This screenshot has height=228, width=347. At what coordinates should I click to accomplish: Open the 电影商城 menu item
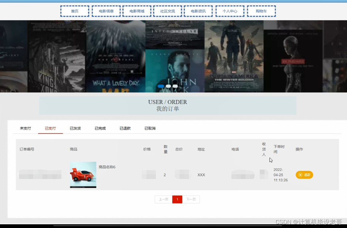[137, 11]
